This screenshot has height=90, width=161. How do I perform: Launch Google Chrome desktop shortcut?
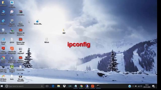click(x=3, y=59)
